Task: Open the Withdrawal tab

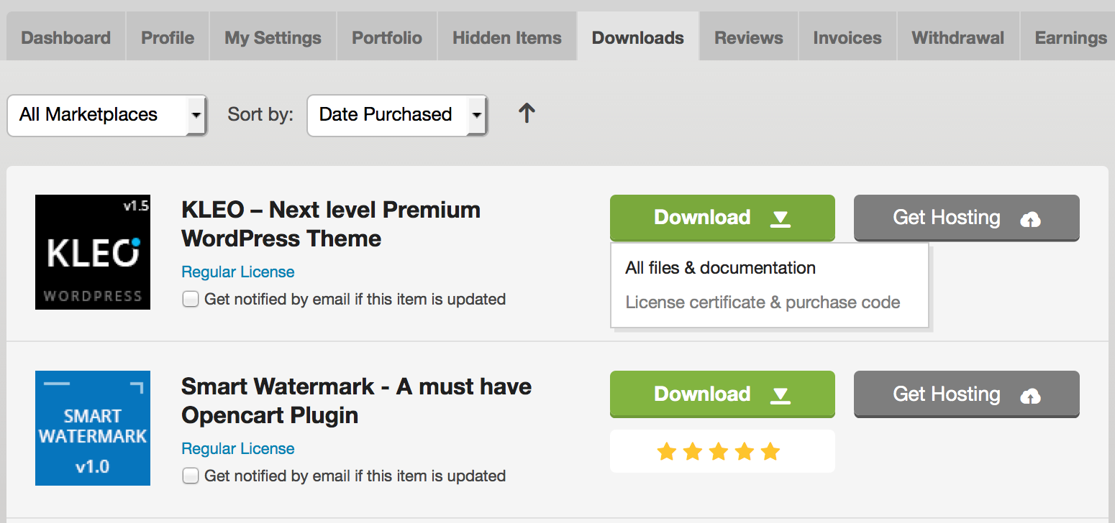Action: click(x=958, y=37)
